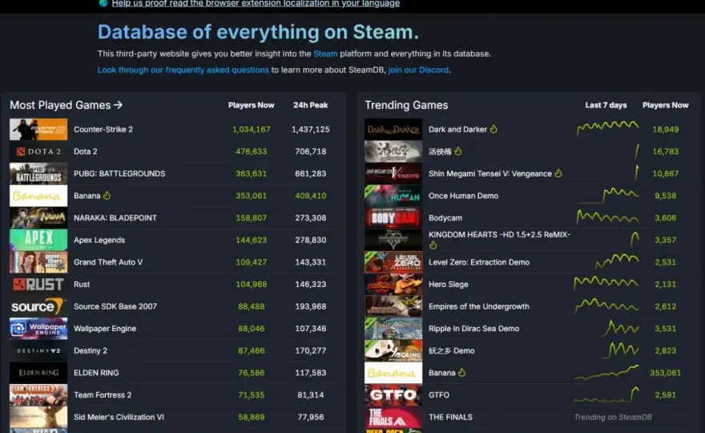Select Dota 2 game name
The width and height of the screenshot is (705, 433).
pyautogui.click(x=86, y=152)
